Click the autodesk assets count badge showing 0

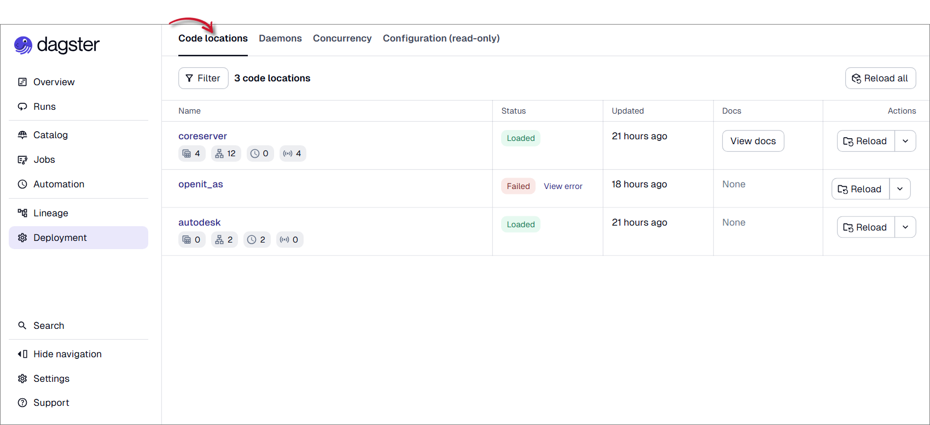(x=192, y=240)
